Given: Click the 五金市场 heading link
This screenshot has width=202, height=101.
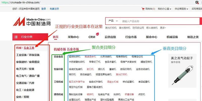Looking at the screenshot, I should pyautogui.click(x=73, y=49).
